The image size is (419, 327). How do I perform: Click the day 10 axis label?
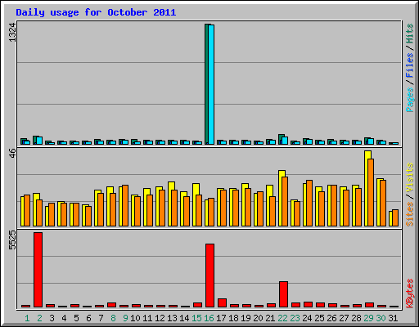click(x=135, y=318)
